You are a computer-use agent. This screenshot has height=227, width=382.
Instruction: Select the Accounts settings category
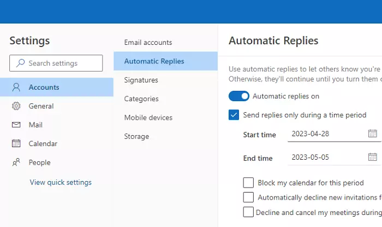click(x=57, y=87)
